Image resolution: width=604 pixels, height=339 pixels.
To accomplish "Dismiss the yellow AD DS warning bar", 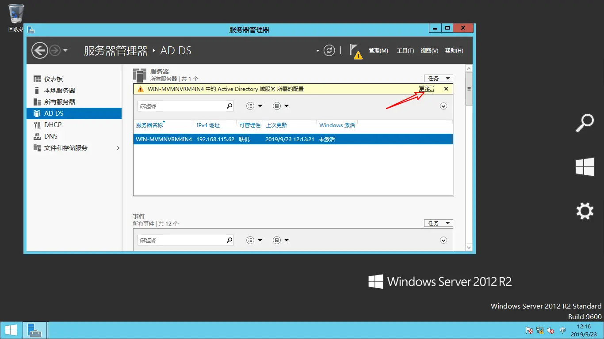I will [446, 89].
